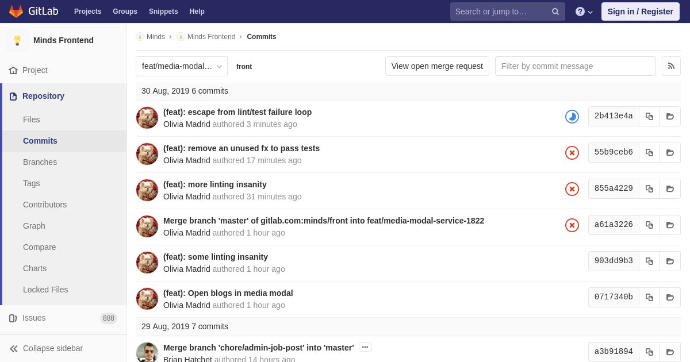This screenshot has width=690, height=362.
Task: Open Projects menu in top bar
Action: pos(87,11)
